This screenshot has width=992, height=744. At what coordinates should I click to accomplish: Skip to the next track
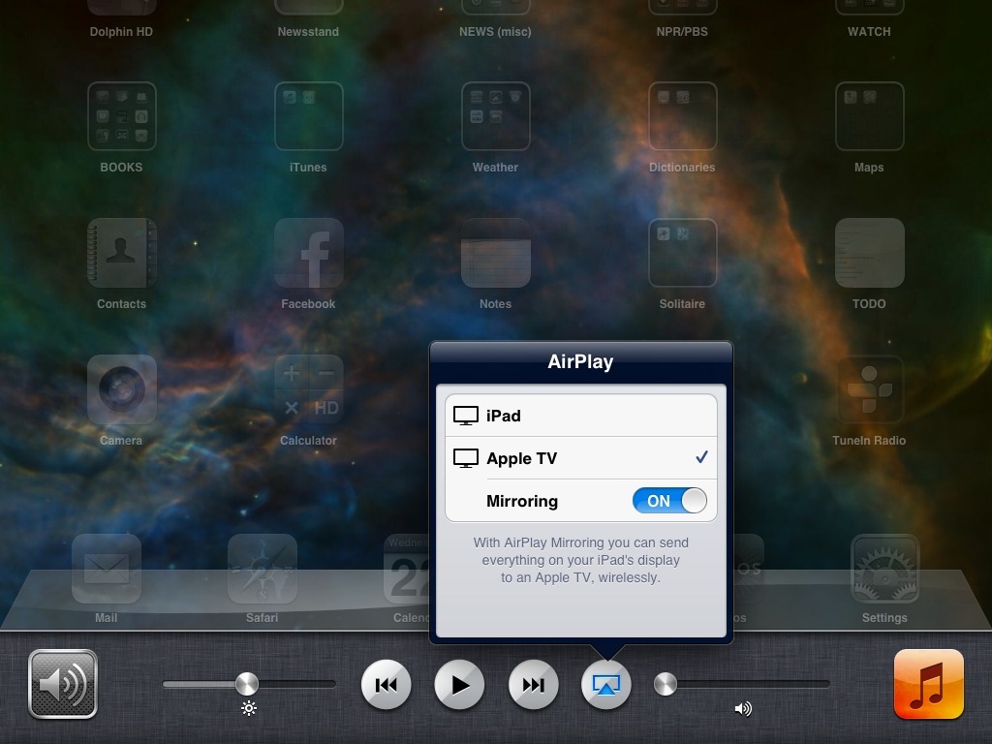pyautogui.click(x=533, y=685)
